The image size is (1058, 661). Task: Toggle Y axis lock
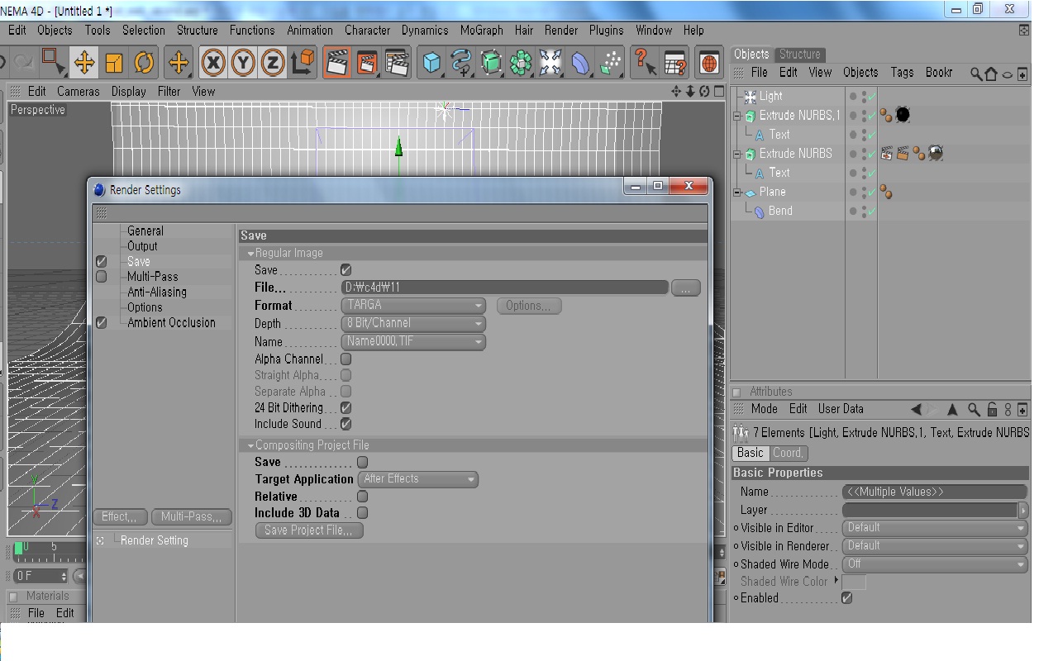coord(243,63)
